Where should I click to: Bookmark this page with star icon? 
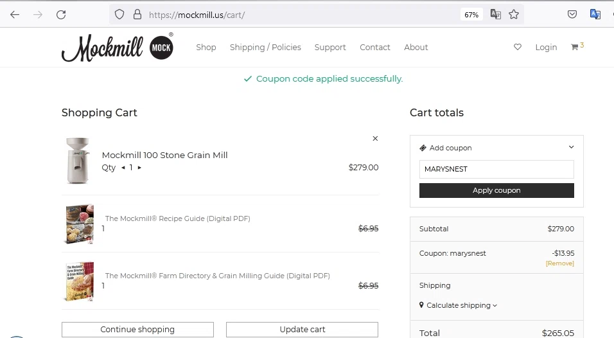click(x=514, y=15)
